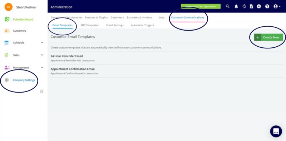Expand the Management menu chevron

tap(42, 67)
